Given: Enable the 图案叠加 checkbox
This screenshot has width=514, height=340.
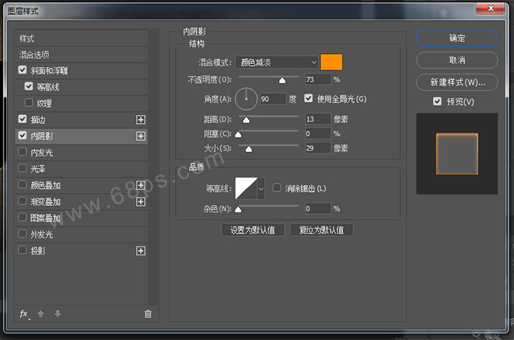Looking at the screenshot, I should coord(22,217).
